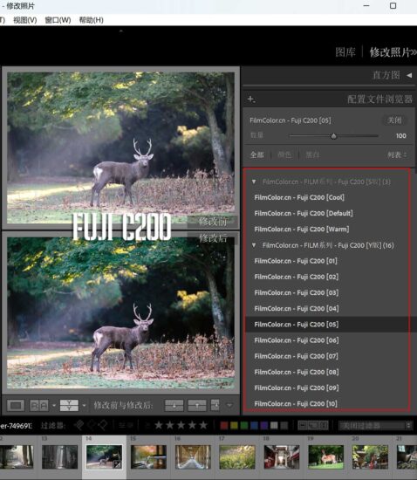This screenshot has width=417, height=480.
Task: Collapse the Fuji C200 [Y版] (16) group
Action: pyautogui.click(x=254, y=245)
